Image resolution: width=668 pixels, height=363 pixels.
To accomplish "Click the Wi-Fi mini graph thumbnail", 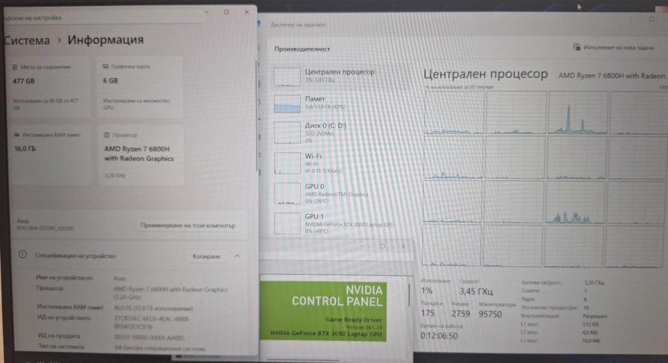I will (287, 163).
